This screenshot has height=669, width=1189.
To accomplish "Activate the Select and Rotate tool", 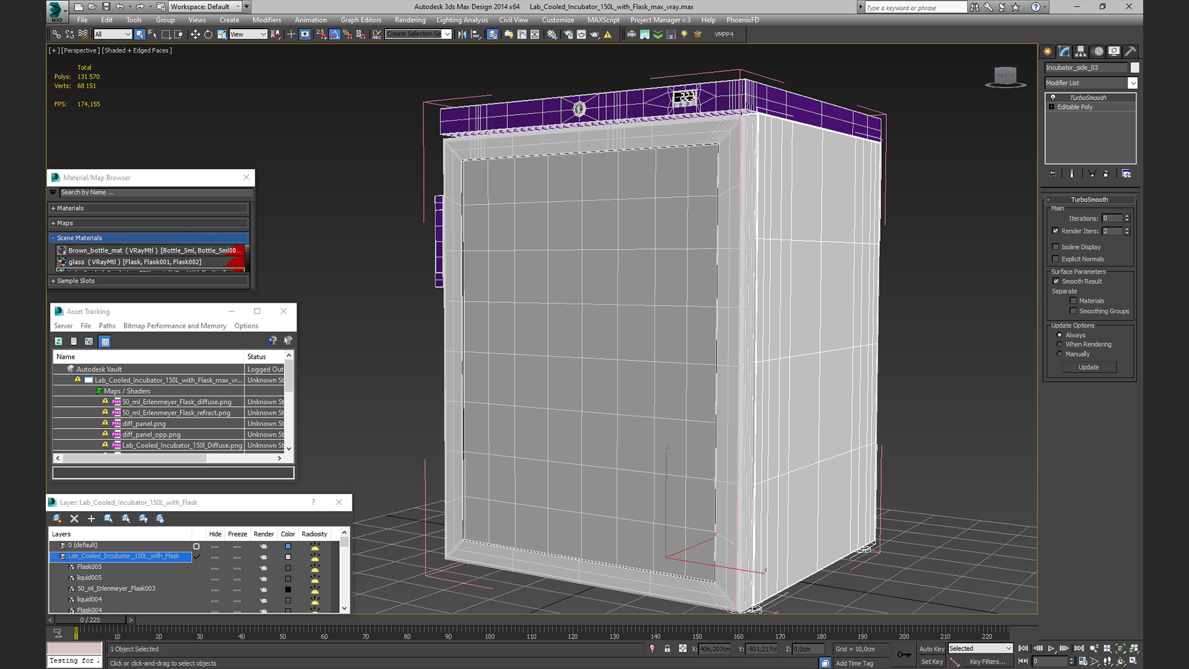I will pyautogui.click(x=208, y=35).
